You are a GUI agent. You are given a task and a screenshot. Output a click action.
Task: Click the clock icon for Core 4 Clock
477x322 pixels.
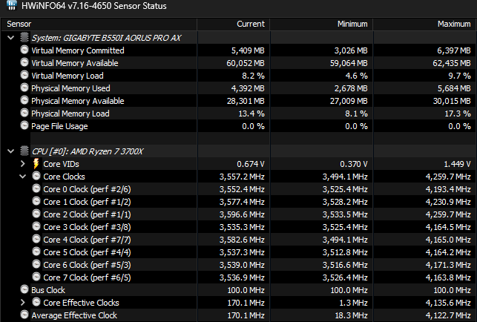(x=36, y=239)
